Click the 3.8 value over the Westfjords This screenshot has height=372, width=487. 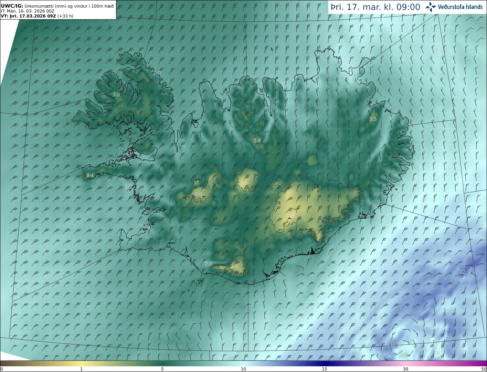pyautogui.click(x=116, y=95)
